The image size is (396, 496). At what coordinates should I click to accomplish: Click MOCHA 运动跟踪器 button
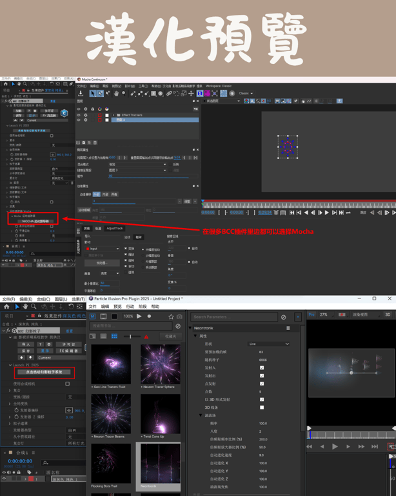[x=35, y=221]
